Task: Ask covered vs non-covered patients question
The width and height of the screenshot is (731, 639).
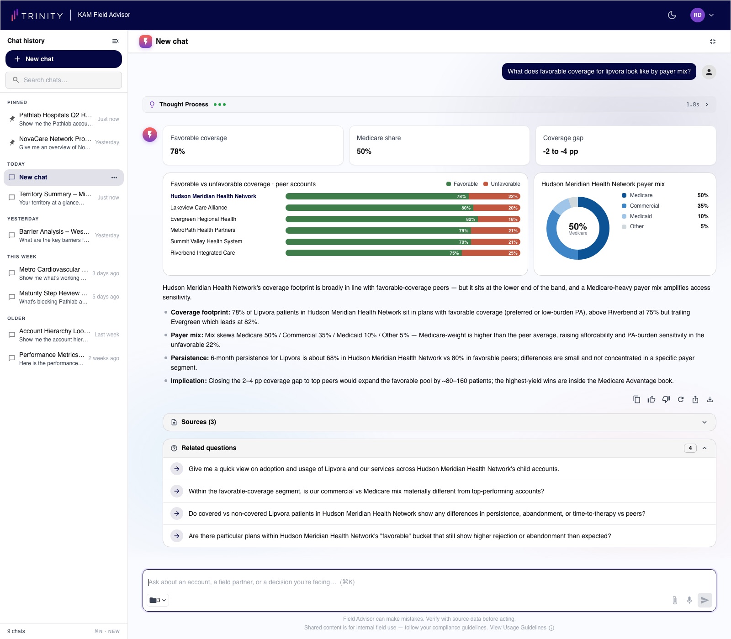Action: (439, 513)
